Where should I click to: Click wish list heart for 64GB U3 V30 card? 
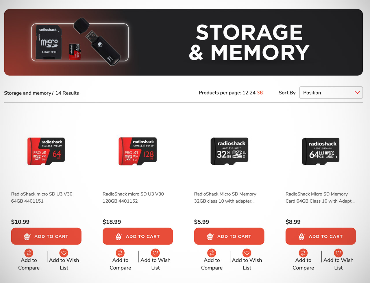pyautogui.click(x=64, y=253)
